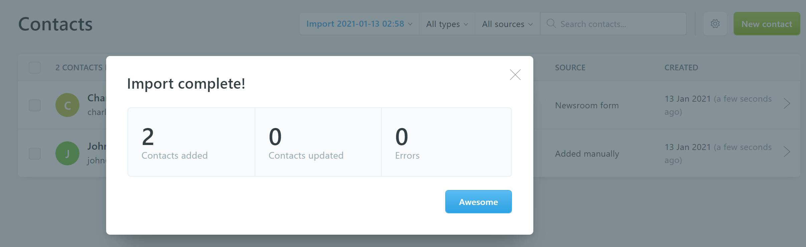The image size is (806, 247).
Task: Click the 2 Contacts added stat
Action: [191, 142]
